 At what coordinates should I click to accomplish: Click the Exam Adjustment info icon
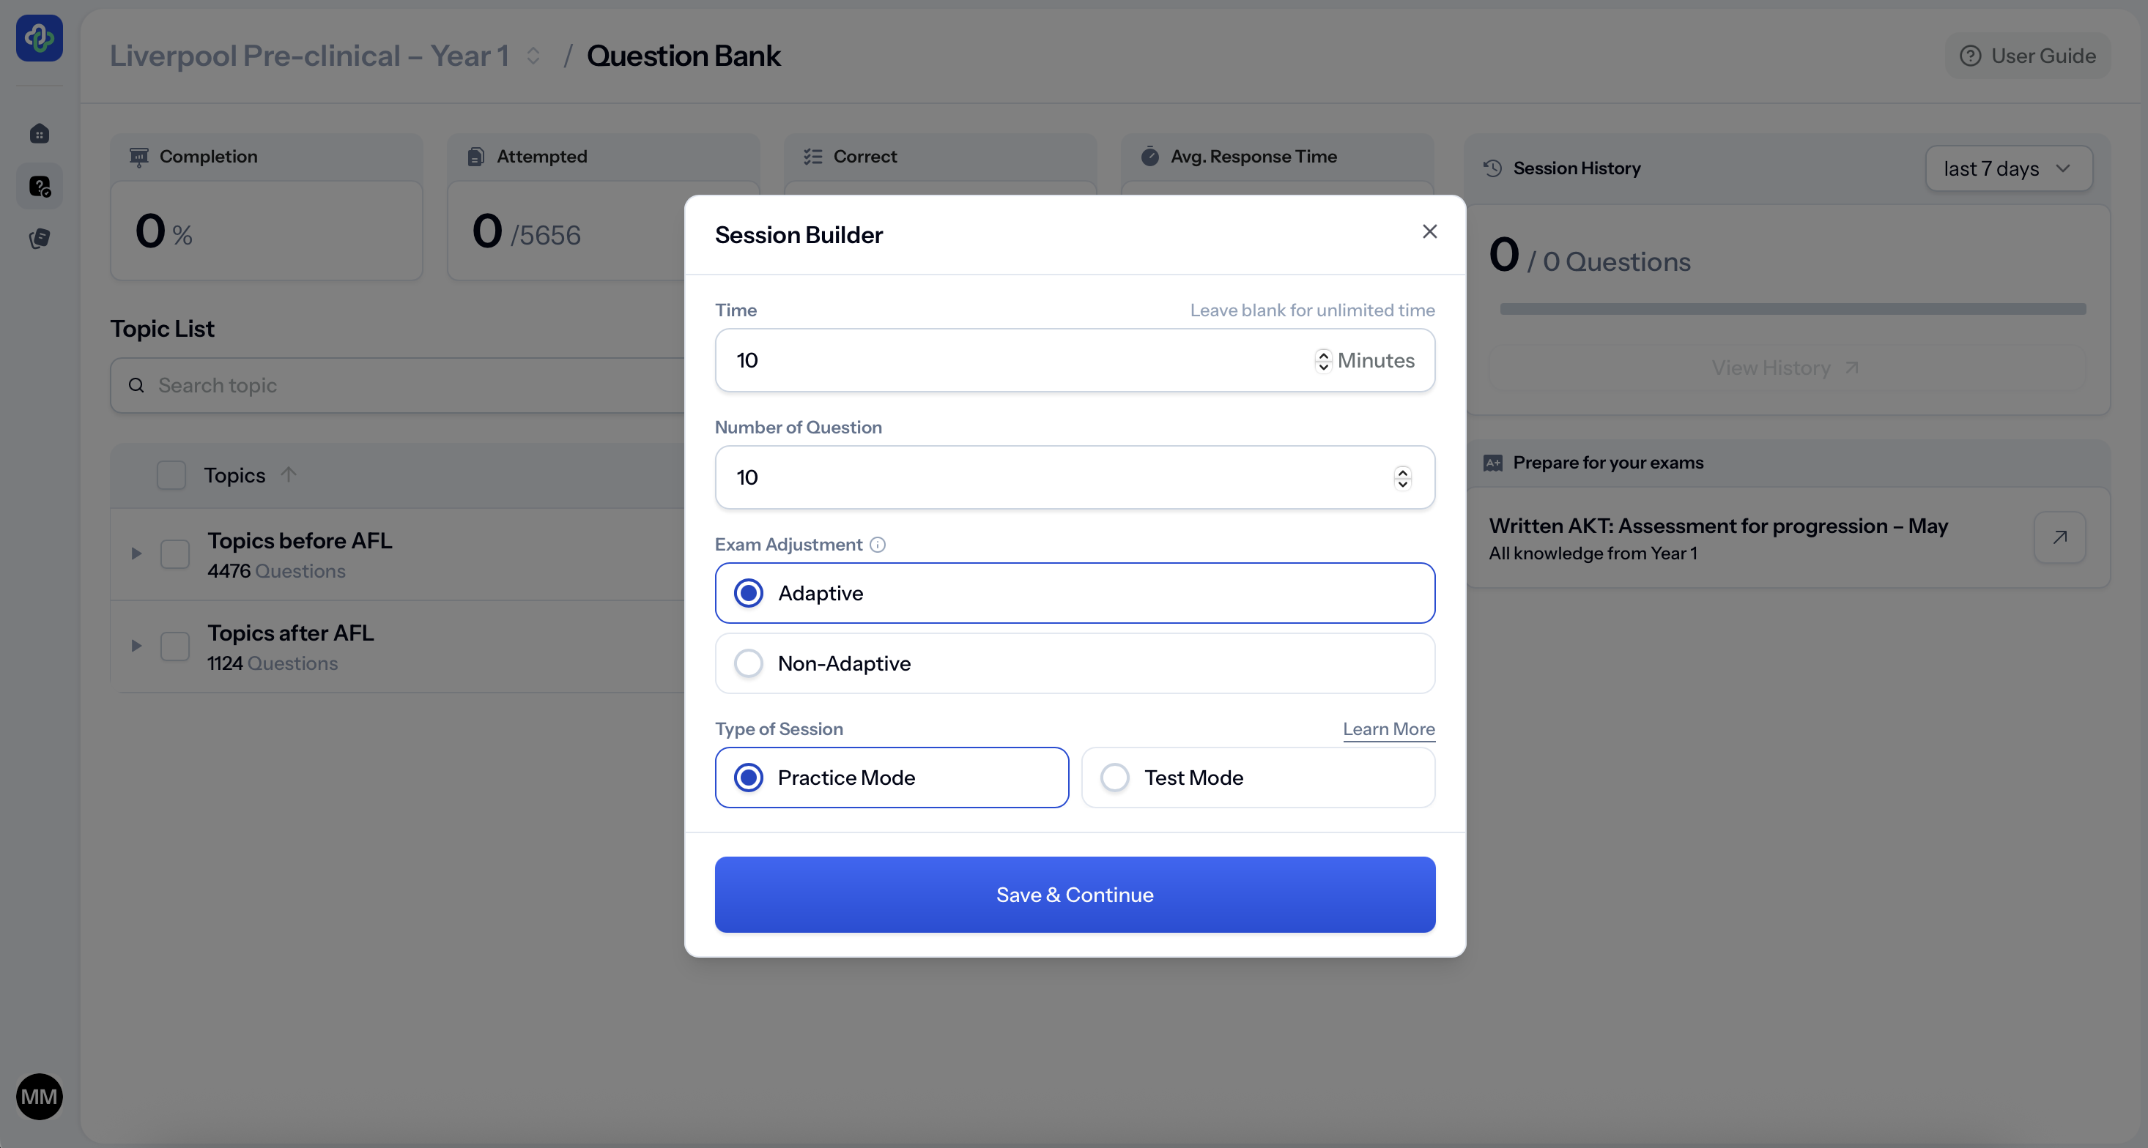pos(877,545)
